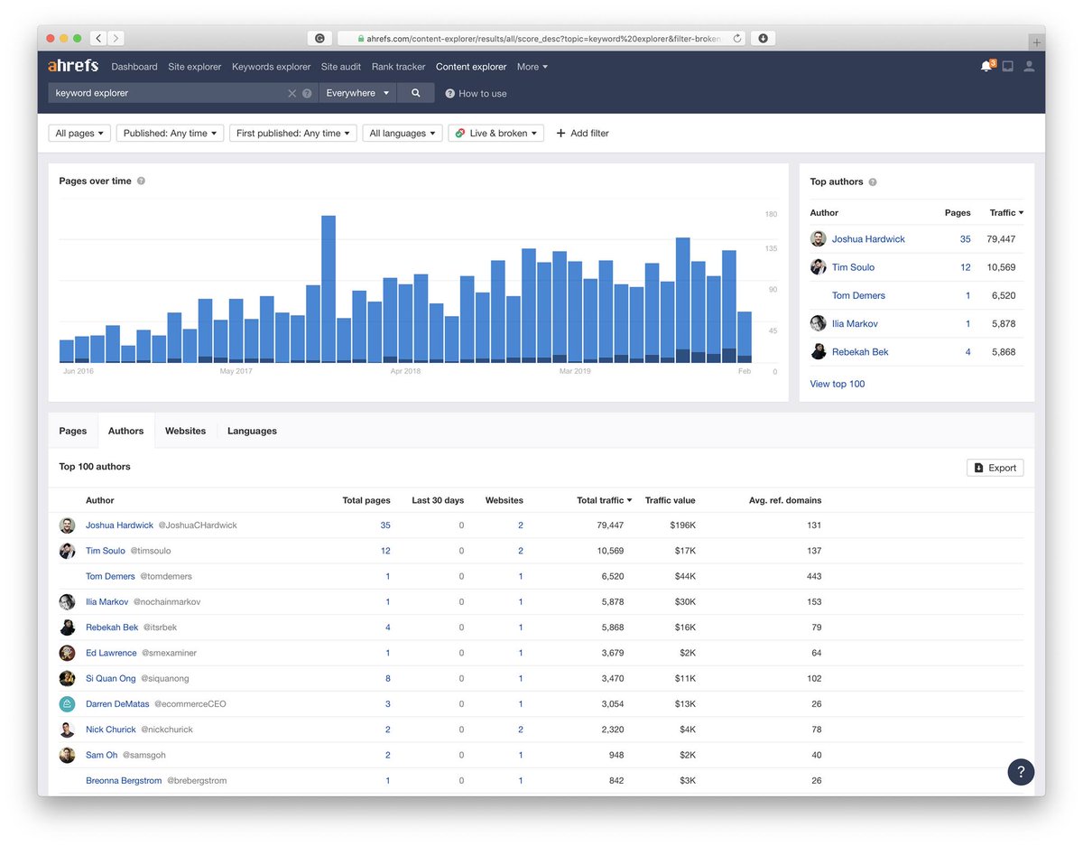Screen dimensions: 1083x846
Task: Click the Add filter button
Action: [x=582, y=133]
